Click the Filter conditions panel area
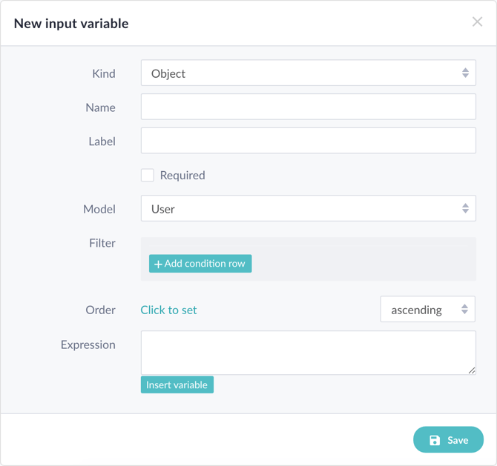Image resolution: width=497 pixels, height=466 pixels. (308, 259)
